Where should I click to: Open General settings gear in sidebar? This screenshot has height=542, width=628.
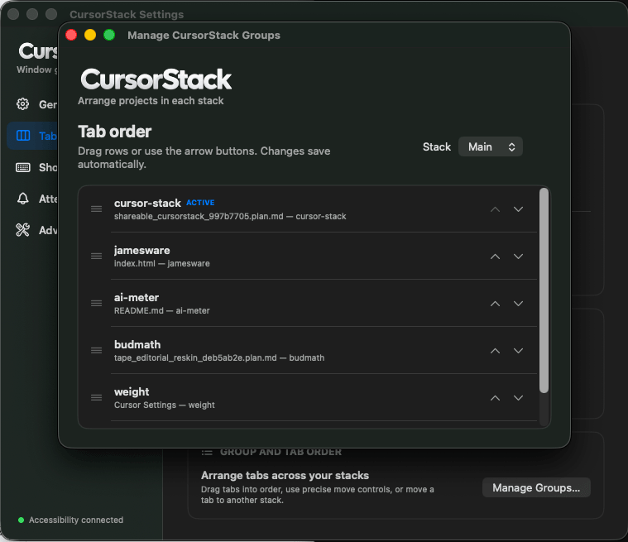coord(23,104)
